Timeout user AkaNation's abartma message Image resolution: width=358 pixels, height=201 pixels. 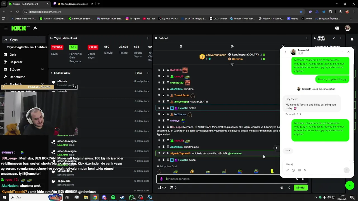(163, 89)
